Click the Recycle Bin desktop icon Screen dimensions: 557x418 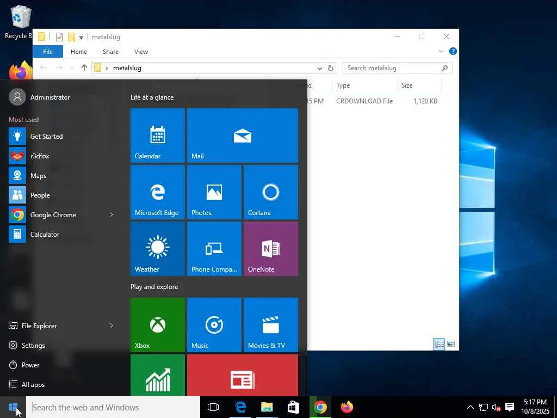(19, 23)
